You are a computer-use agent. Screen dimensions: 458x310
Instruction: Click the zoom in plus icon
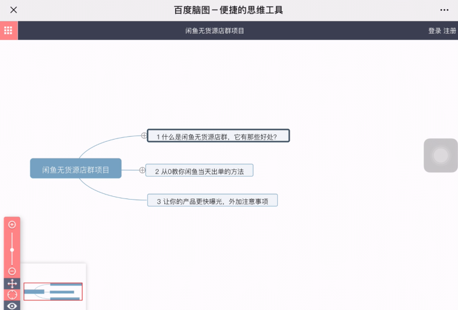click(12, 225)
